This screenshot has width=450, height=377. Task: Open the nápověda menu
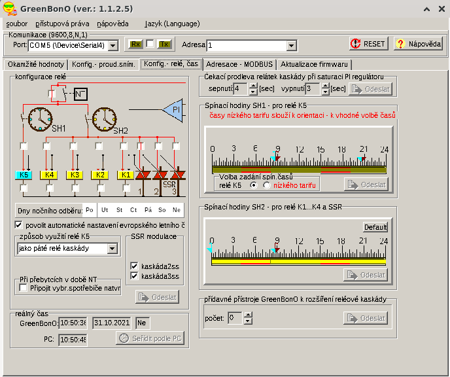tap(113, 24)
